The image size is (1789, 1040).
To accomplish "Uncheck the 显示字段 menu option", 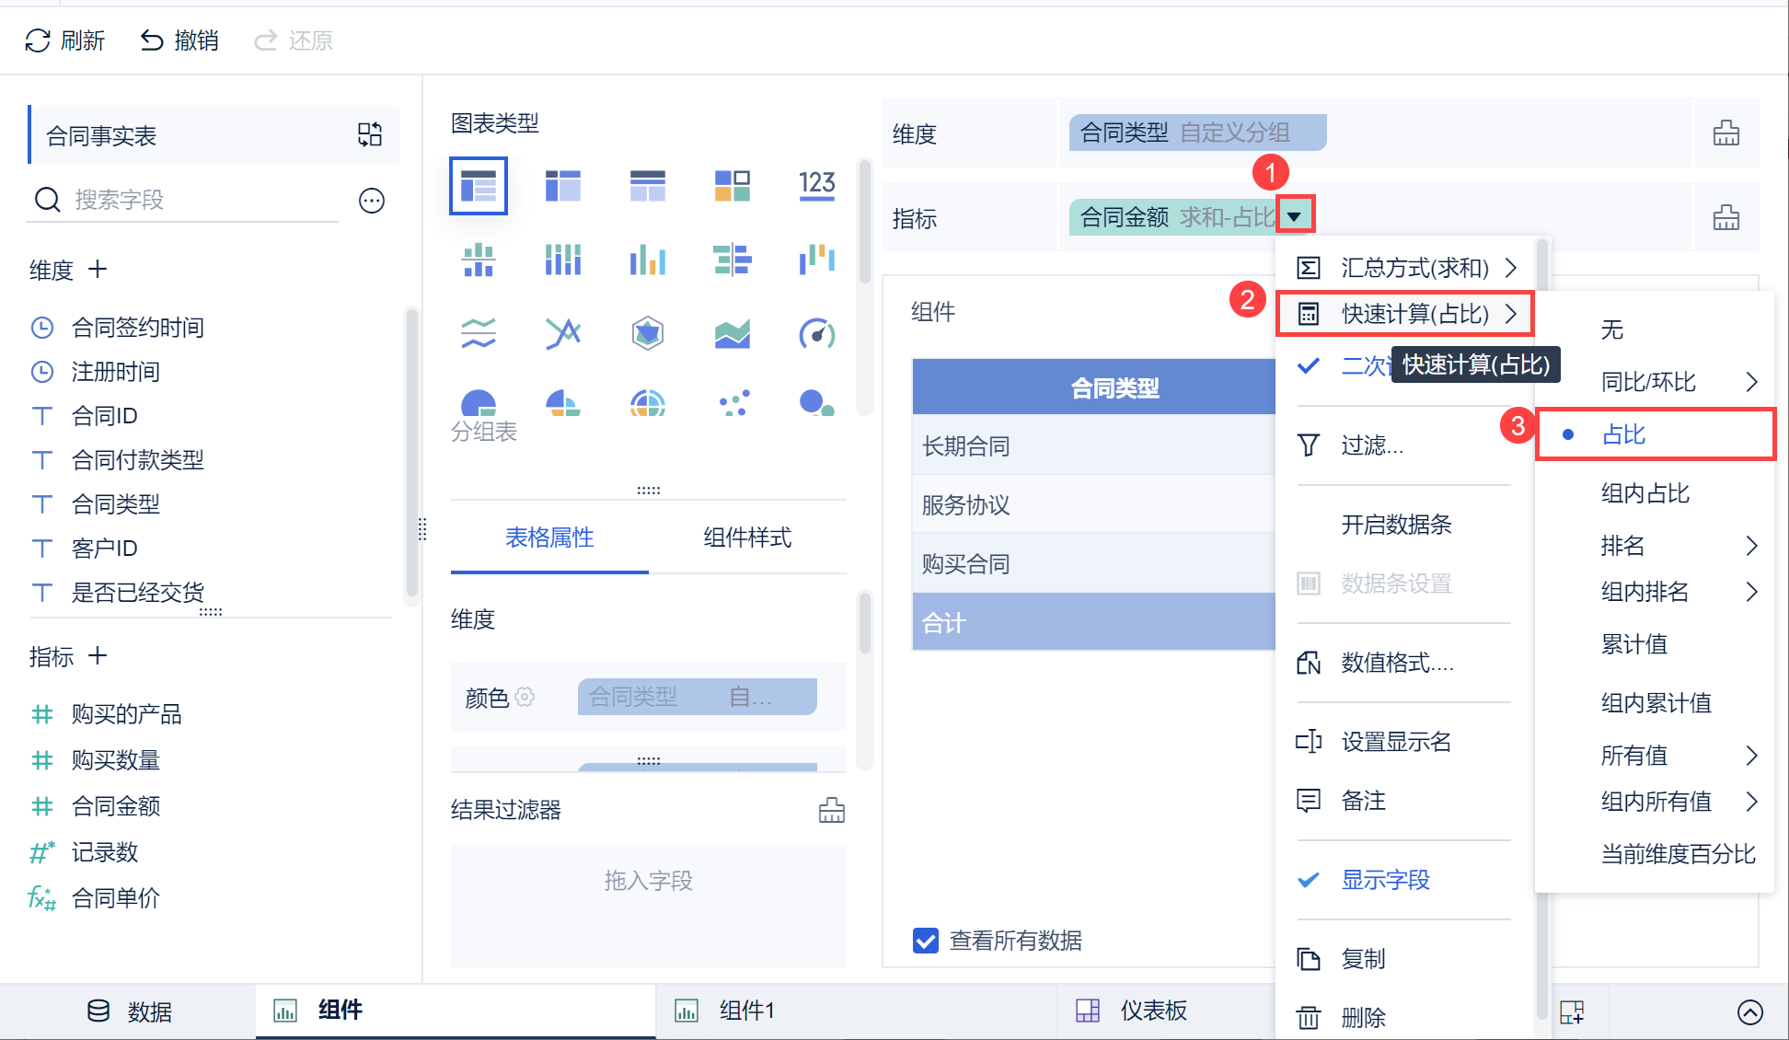I will (1385, 880).
